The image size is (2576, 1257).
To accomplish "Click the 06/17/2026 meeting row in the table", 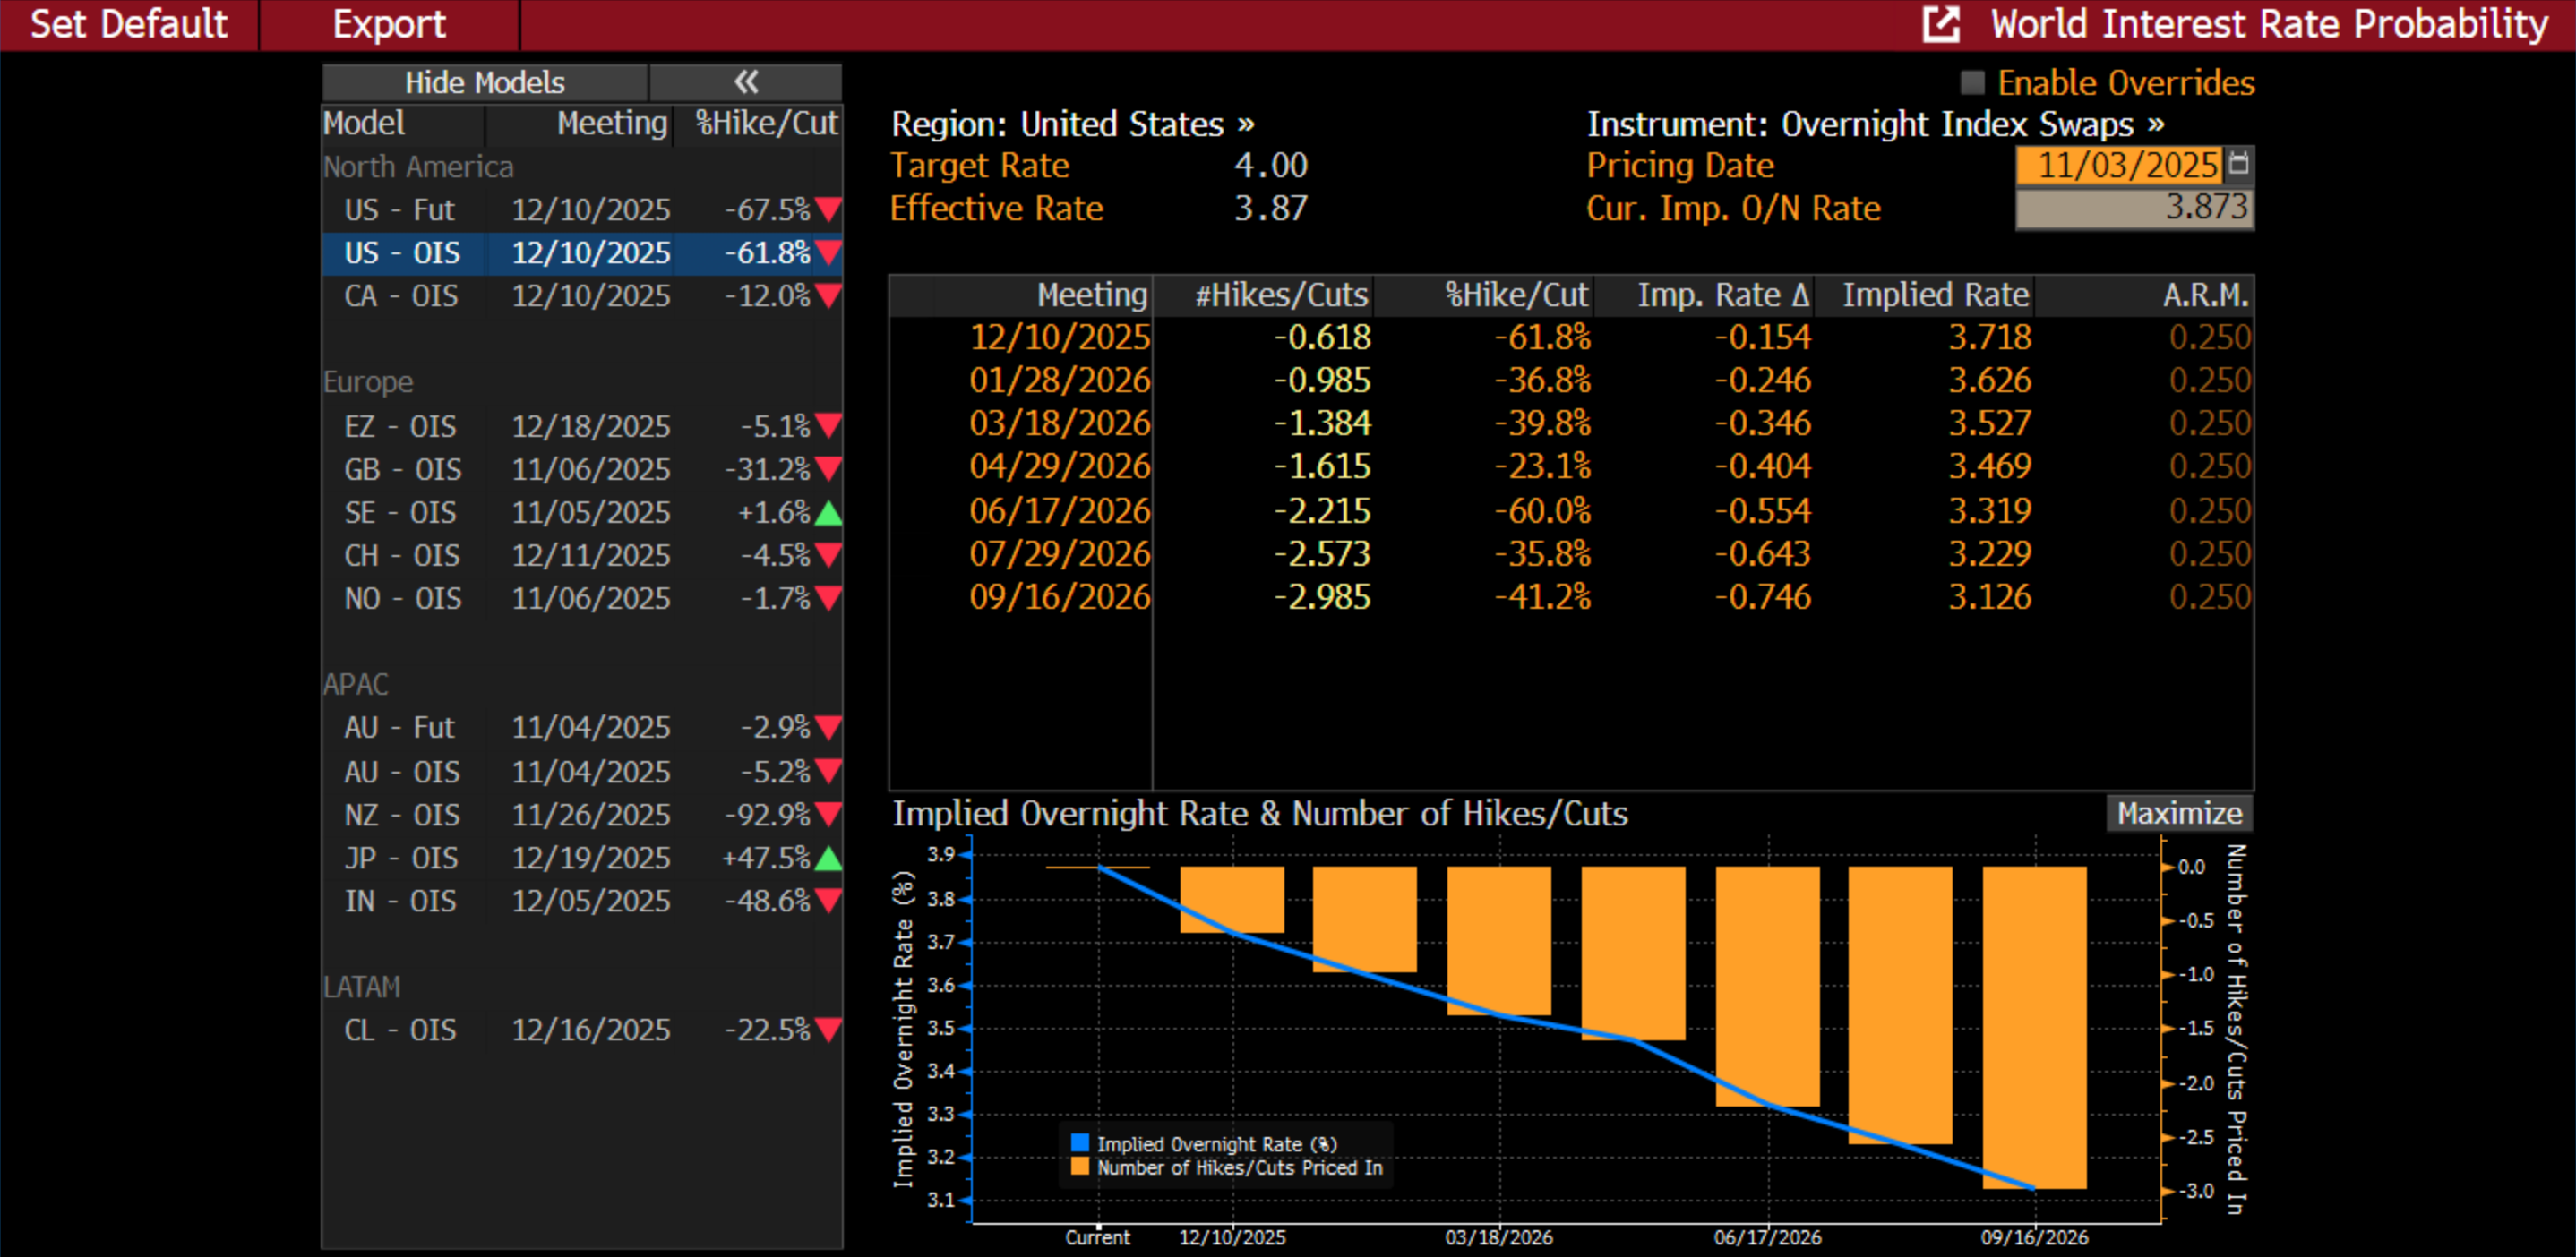I will pyautogui.click(x=1060, y=511).
